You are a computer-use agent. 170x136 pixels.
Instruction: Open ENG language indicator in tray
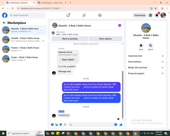pyautogui.click(x=152, y=133)
